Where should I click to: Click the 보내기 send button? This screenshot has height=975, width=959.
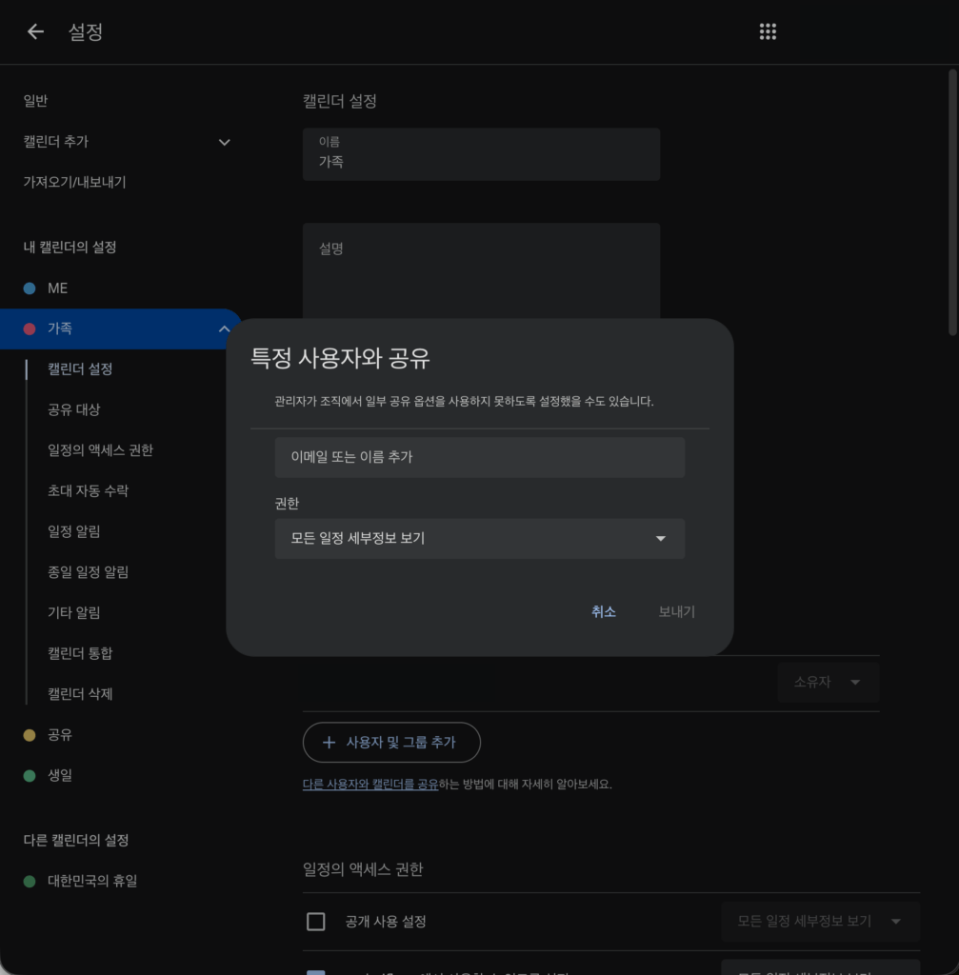[x=676, y=612]
